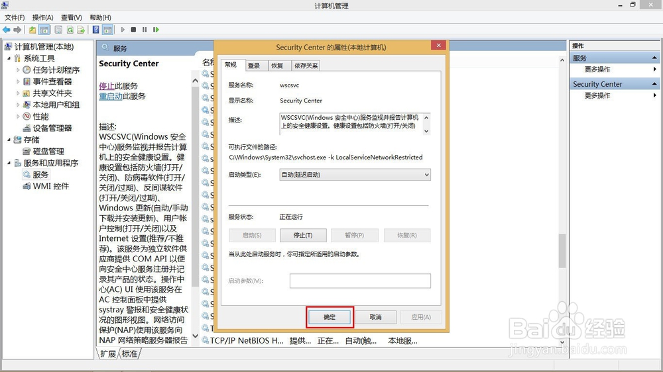The image size is (663, 372).
Task: Open 更多操作 submenu under Security Center
Action: 615,95
